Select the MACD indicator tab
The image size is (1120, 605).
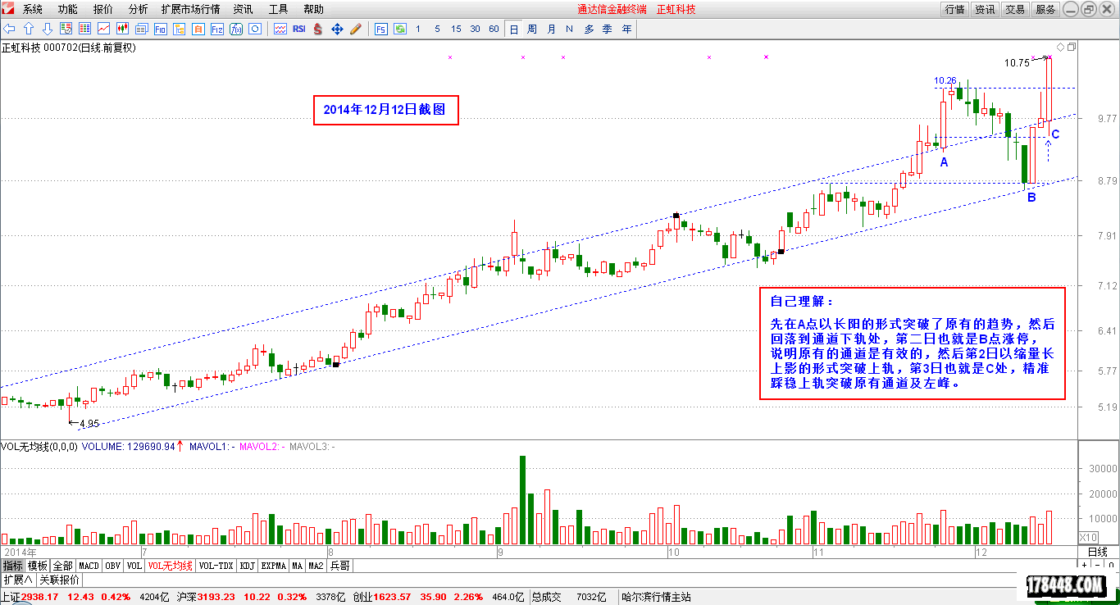(x=89, y=566)
